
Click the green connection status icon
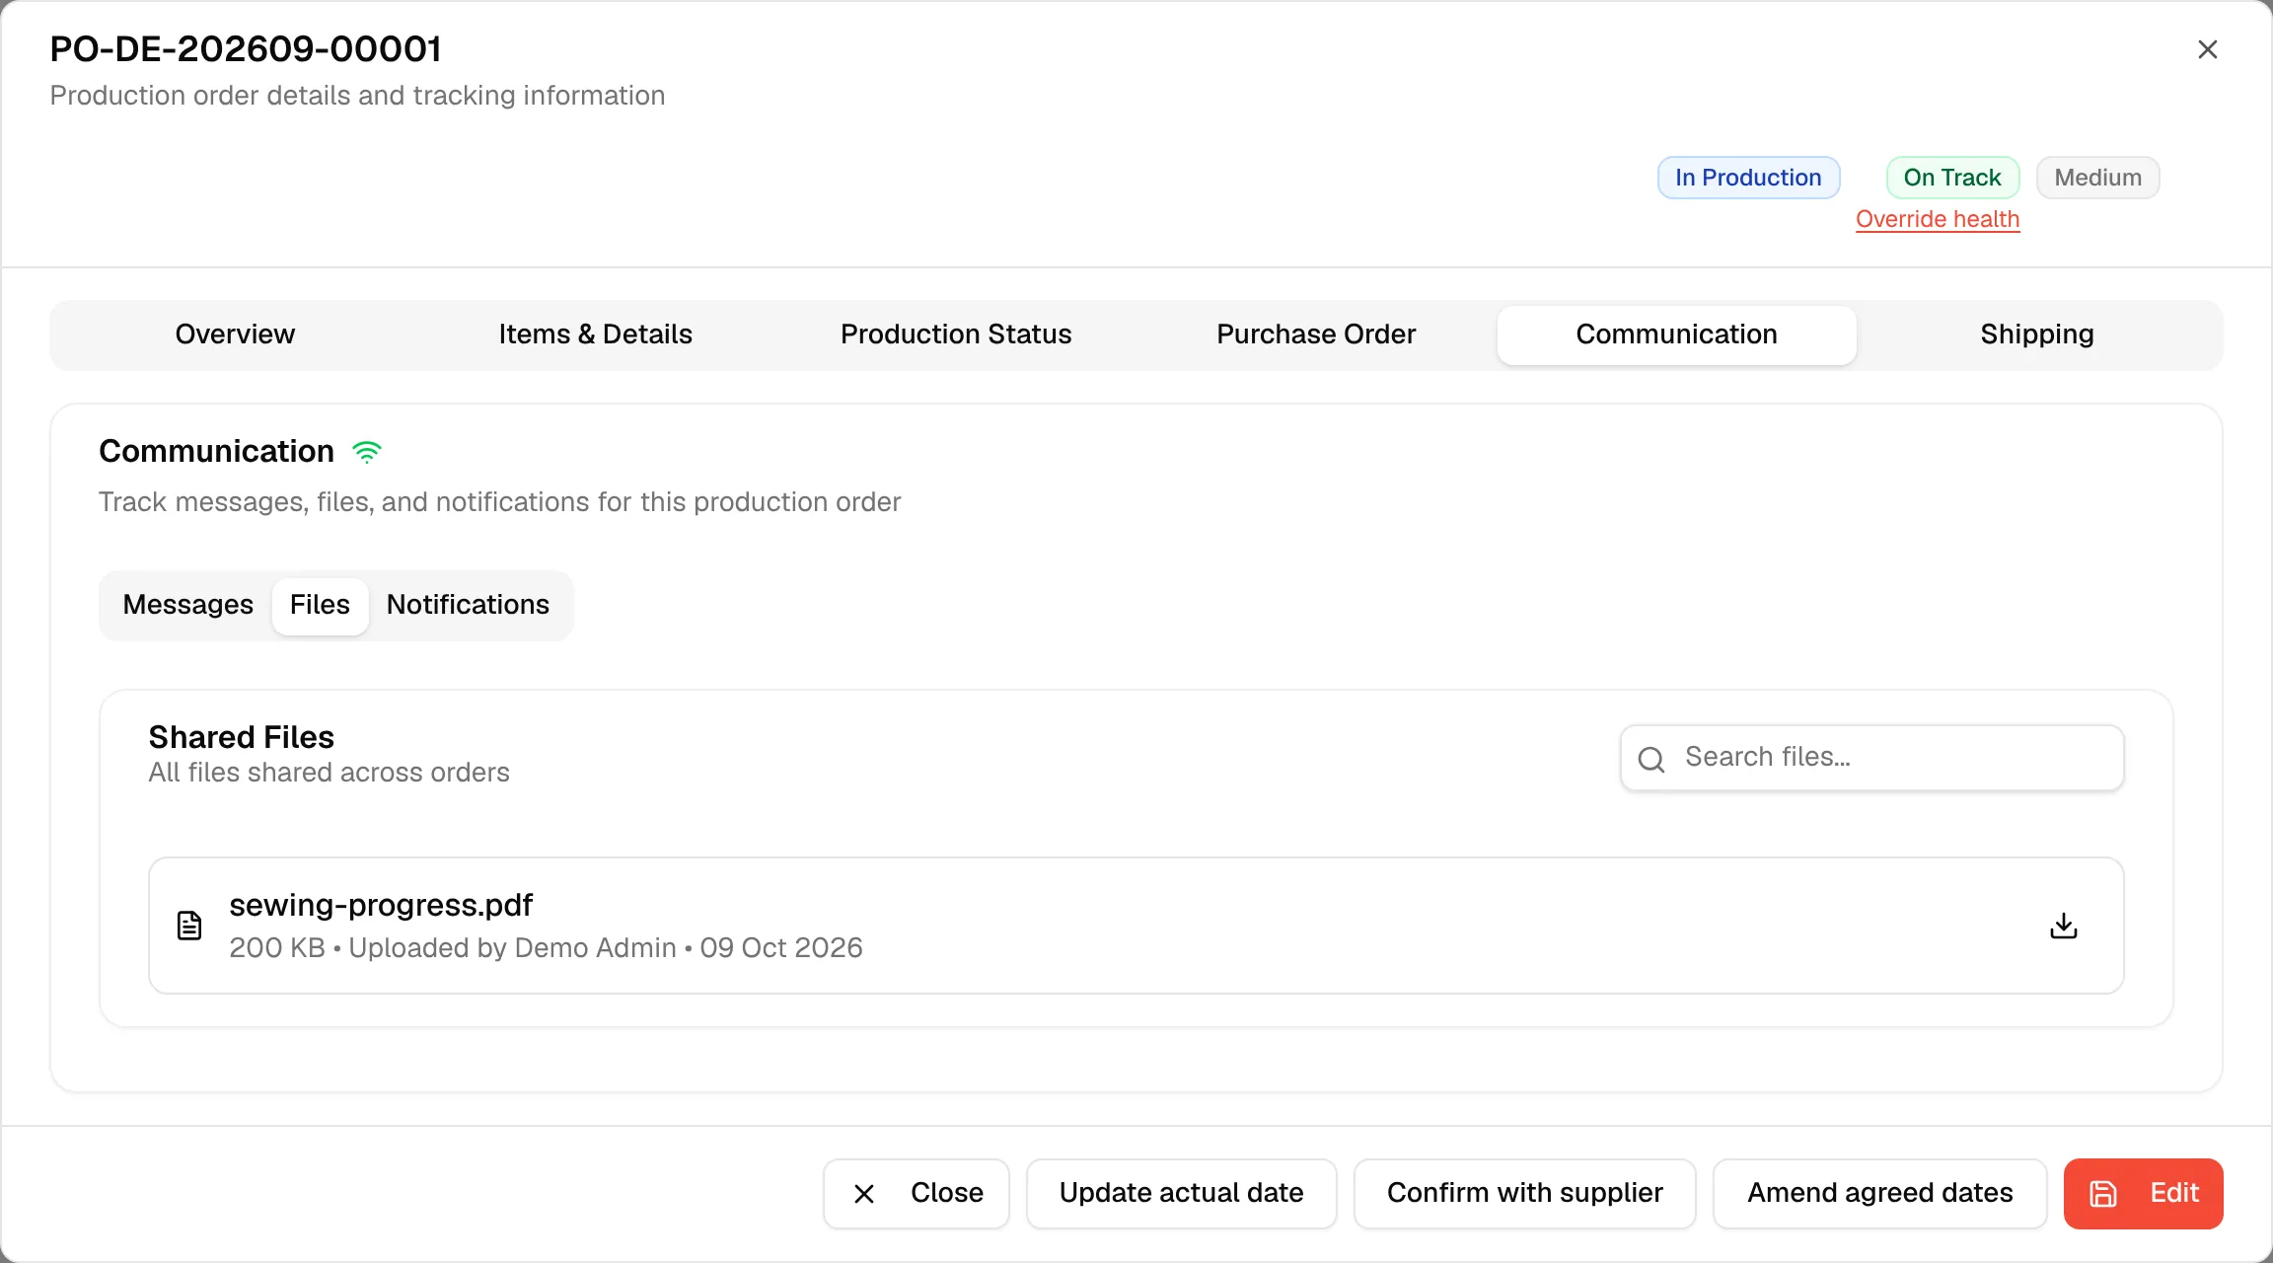(x=367, y=452)
